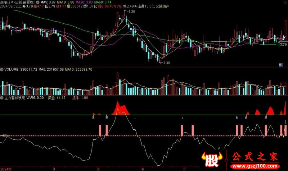Viewport: 288px width, 171px height.
Task: Click the stock title 深振业A (日线 前复权)
Action: pos(17,3)
